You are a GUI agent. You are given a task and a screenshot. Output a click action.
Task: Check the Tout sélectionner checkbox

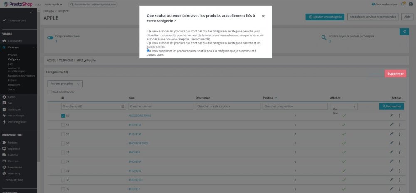tap(50, 92)
